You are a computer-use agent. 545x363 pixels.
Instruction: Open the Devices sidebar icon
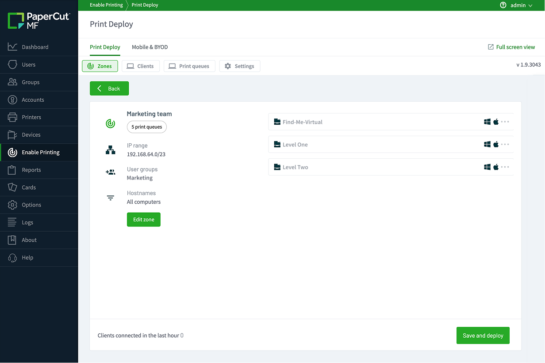pos(12,135)
